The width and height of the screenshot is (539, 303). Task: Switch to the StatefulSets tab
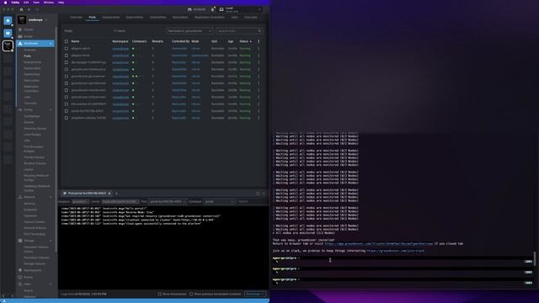pos(157,17)
